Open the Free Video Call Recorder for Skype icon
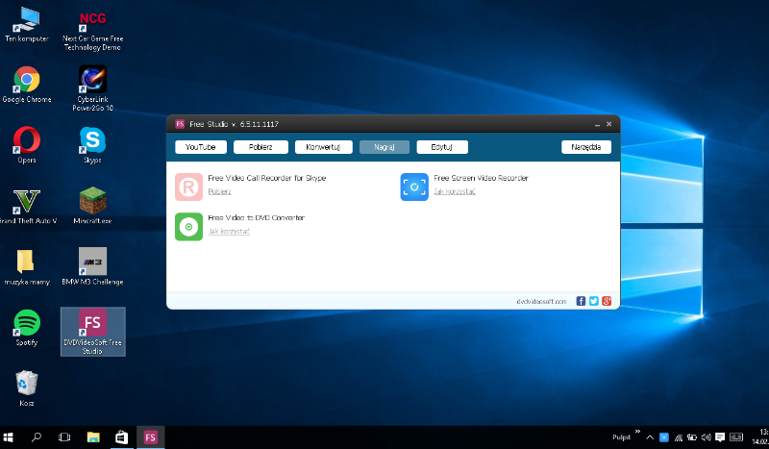Image resolution: width=769 pixels, height=449 pixels. point(188,187)
